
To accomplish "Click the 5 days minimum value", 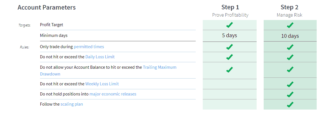I will pos(230,35).
